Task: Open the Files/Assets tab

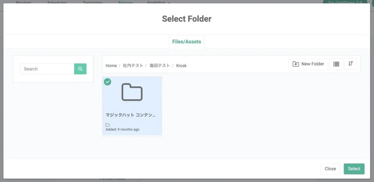Action: [187, 42]
